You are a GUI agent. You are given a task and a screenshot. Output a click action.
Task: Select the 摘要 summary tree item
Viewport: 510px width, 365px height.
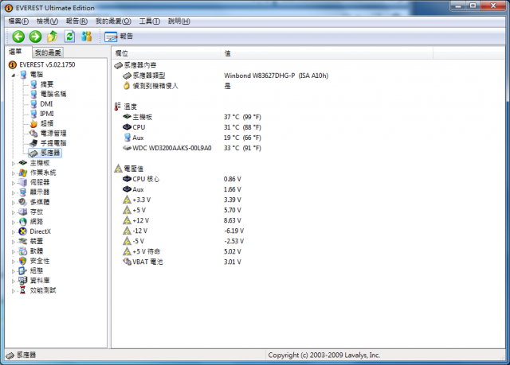(46, 84)
